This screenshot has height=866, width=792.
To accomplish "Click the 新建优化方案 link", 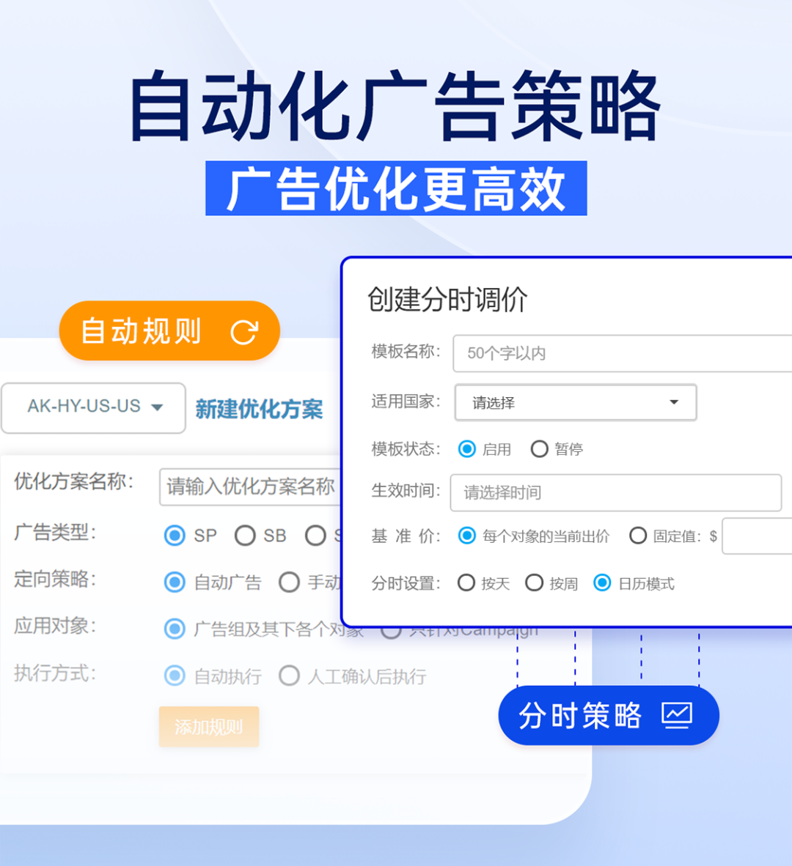I will [x=259, y=410].
